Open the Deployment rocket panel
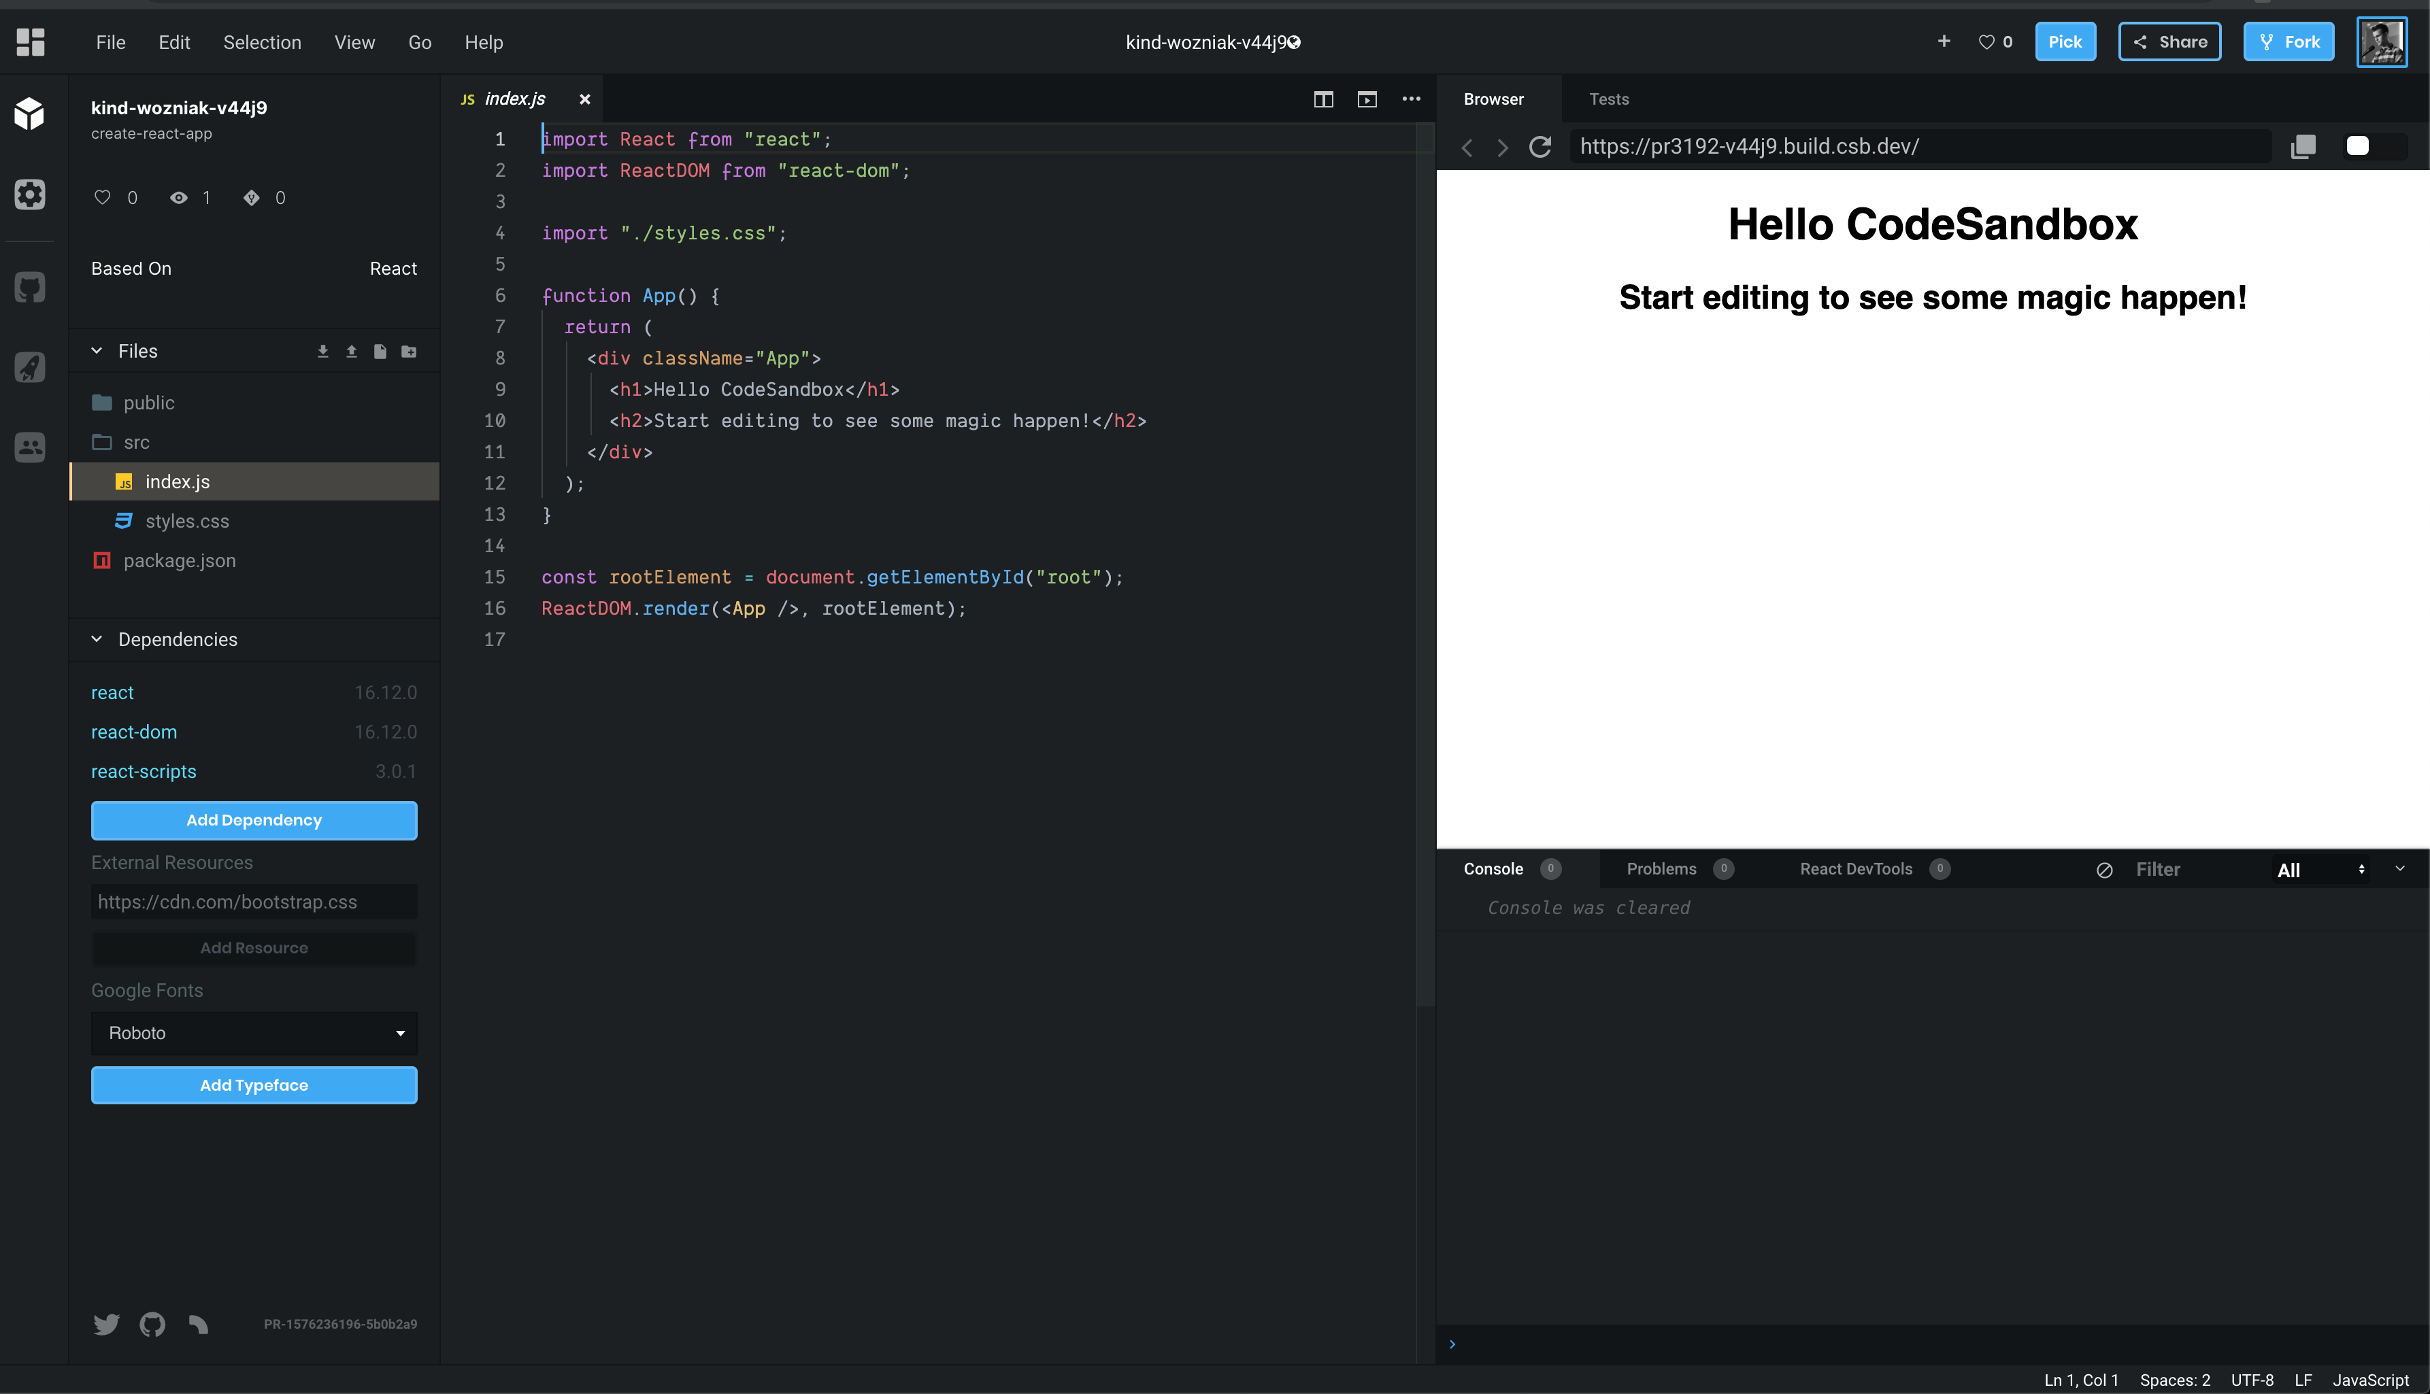 30,367
